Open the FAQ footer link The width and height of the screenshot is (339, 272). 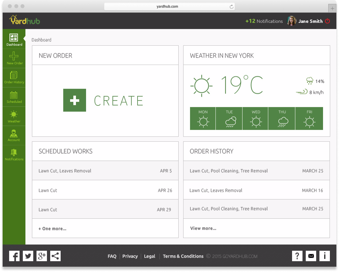tap(112, 256)
